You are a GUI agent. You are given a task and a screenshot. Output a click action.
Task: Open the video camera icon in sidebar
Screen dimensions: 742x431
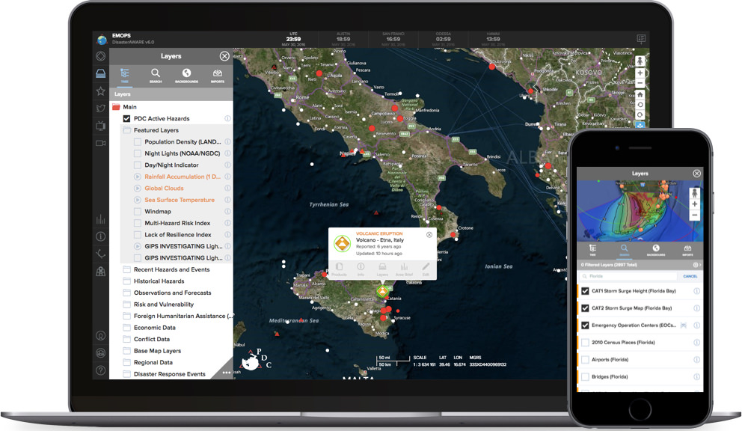click(101, 143)
